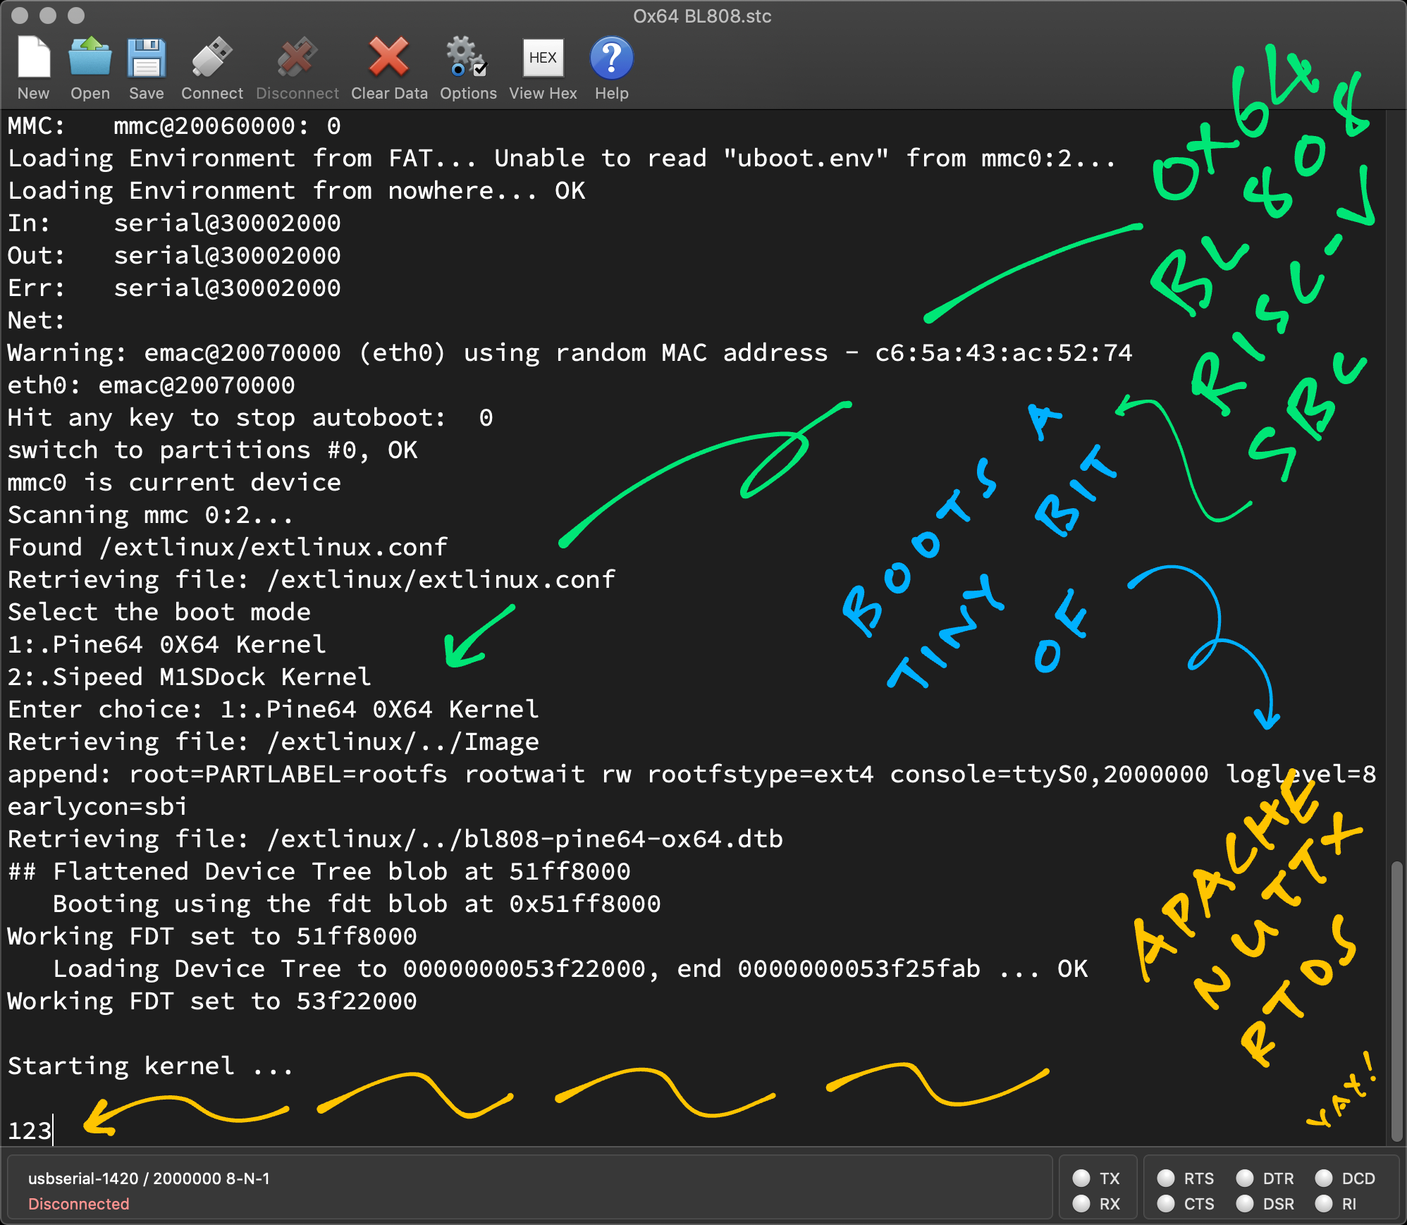Click the RI status indicator
The image size is (1407, 1225).
(x=1324, y=1204)
